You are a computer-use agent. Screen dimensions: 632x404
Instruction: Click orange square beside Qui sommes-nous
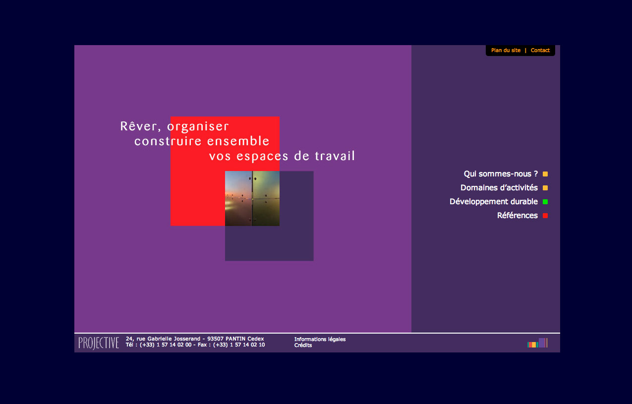[x=545, y=174]
